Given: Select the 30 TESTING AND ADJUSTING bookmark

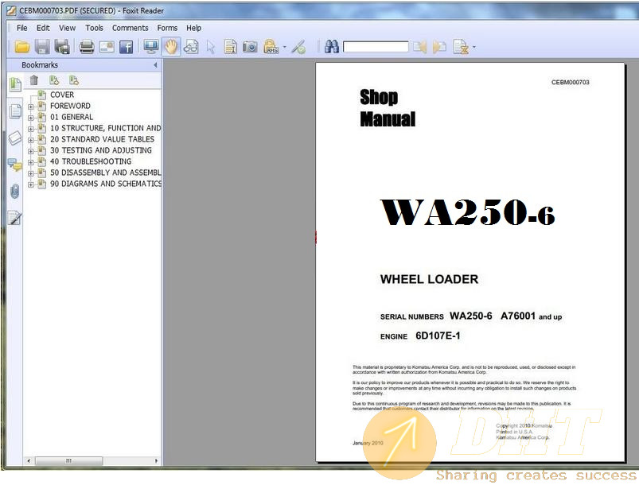Looking at the screenshot, I should pos(100,150).
